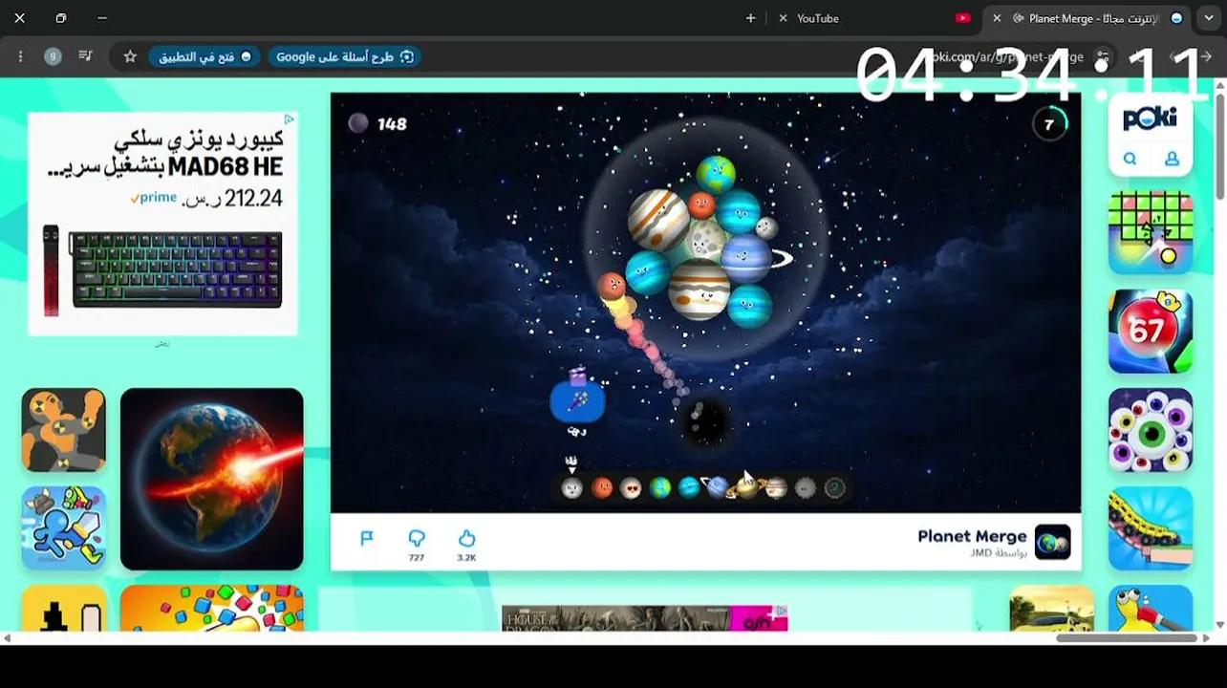
Task: Select striped Jupiter in planet bar
Action: [x=776, y=488]
